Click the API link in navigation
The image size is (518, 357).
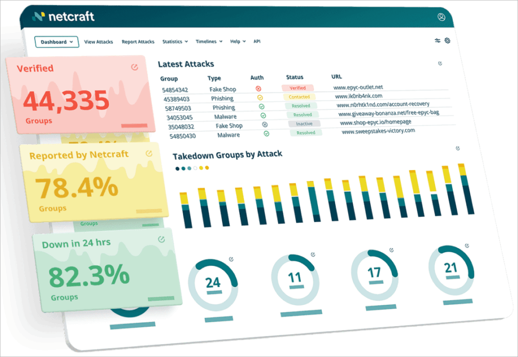(257, 42)
